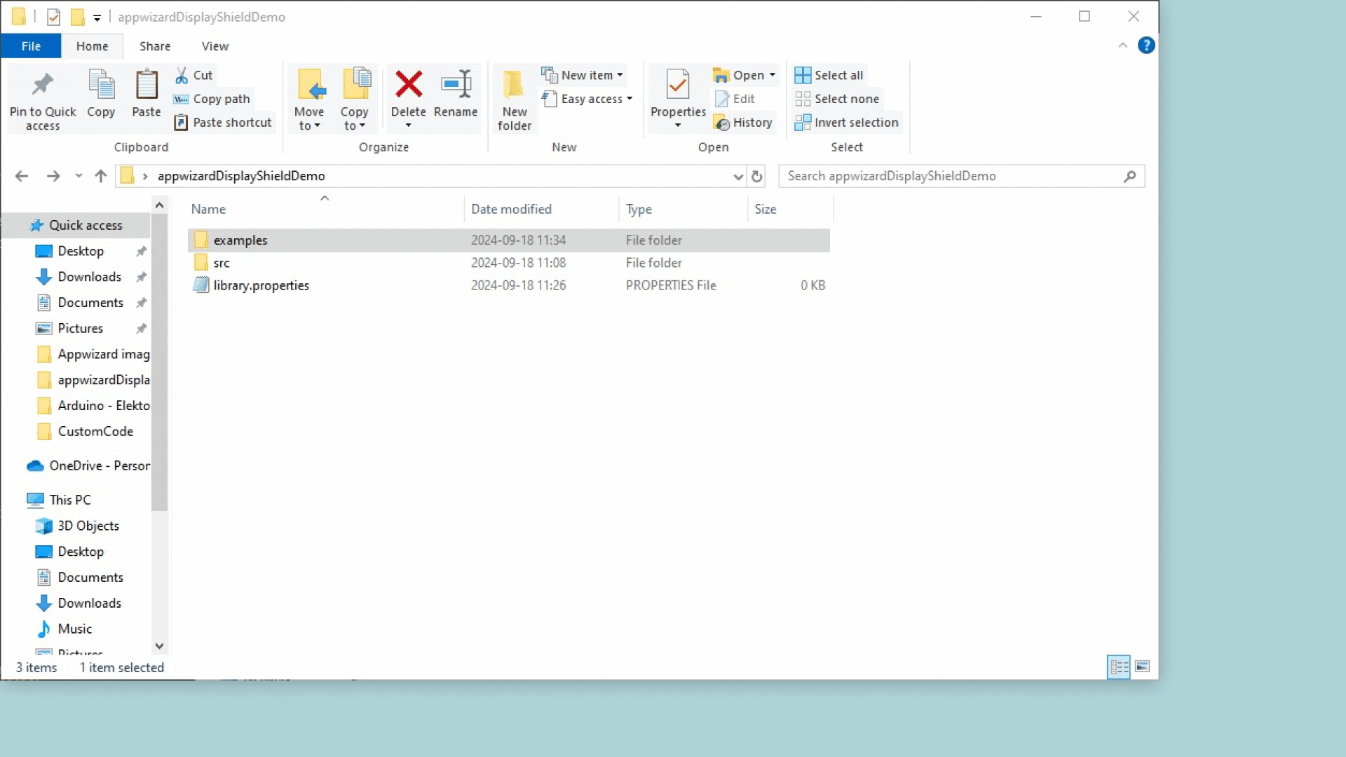Open the address bar dropdown arrow

pos(737,177)
